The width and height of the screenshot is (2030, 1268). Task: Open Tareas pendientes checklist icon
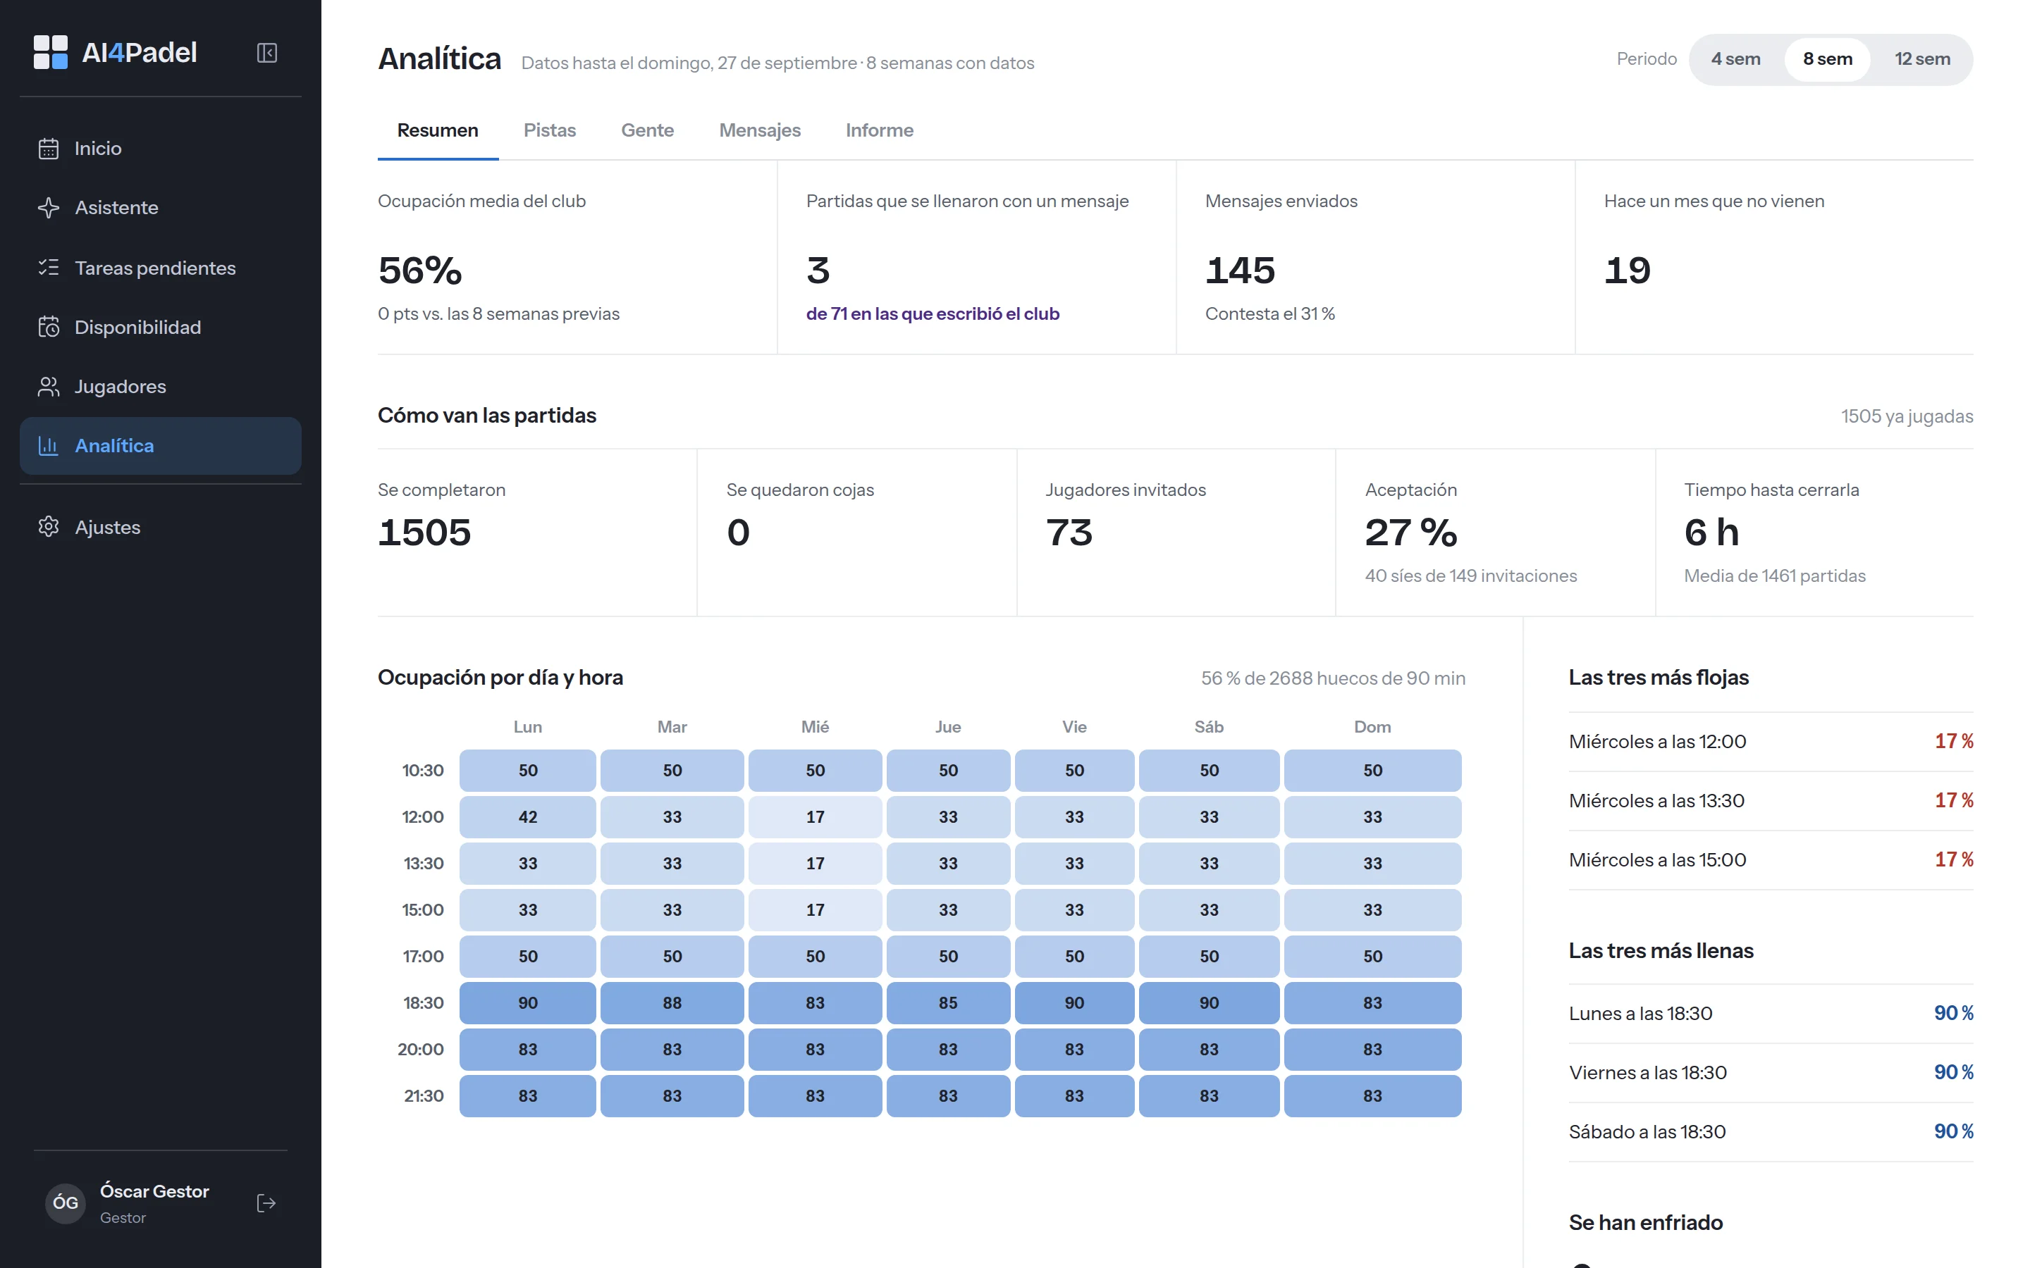[x=49, y=268]
